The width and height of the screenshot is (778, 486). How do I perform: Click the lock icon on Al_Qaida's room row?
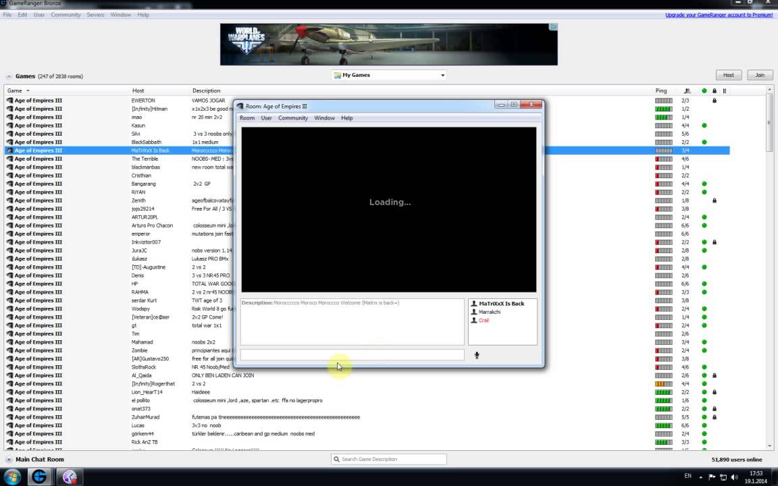click(x=715, y=375)
